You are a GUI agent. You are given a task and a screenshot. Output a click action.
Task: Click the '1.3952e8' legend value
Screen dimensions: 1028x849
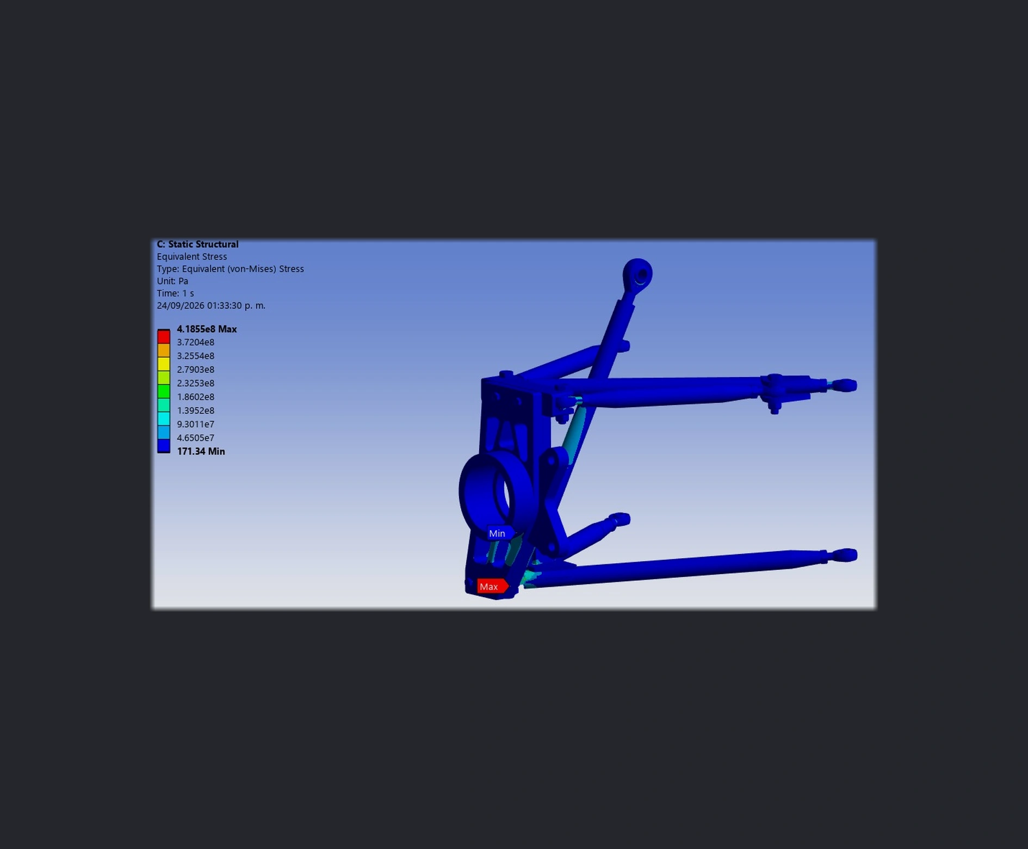tap(195, 410)
